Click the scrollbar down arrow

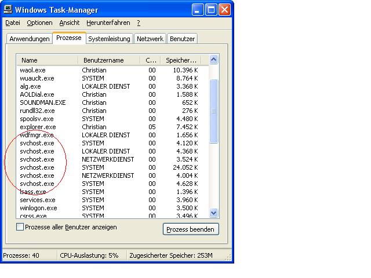(x=214, y=213)
